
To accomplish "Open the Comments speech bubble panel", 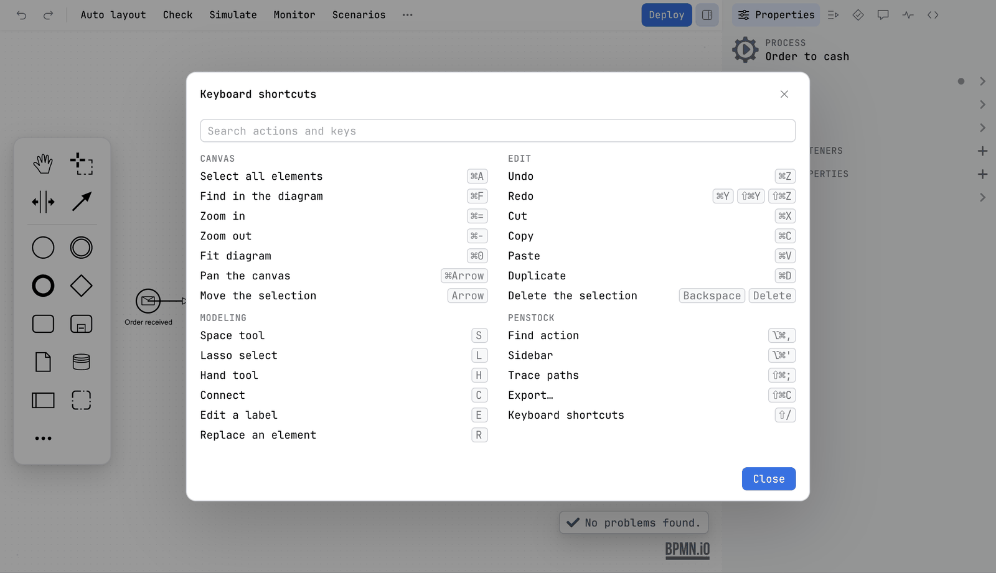I will pyautogui.click(x=883, y=15).
